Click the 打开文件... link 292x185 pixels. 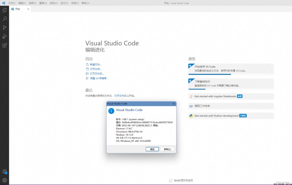point(96,69)
